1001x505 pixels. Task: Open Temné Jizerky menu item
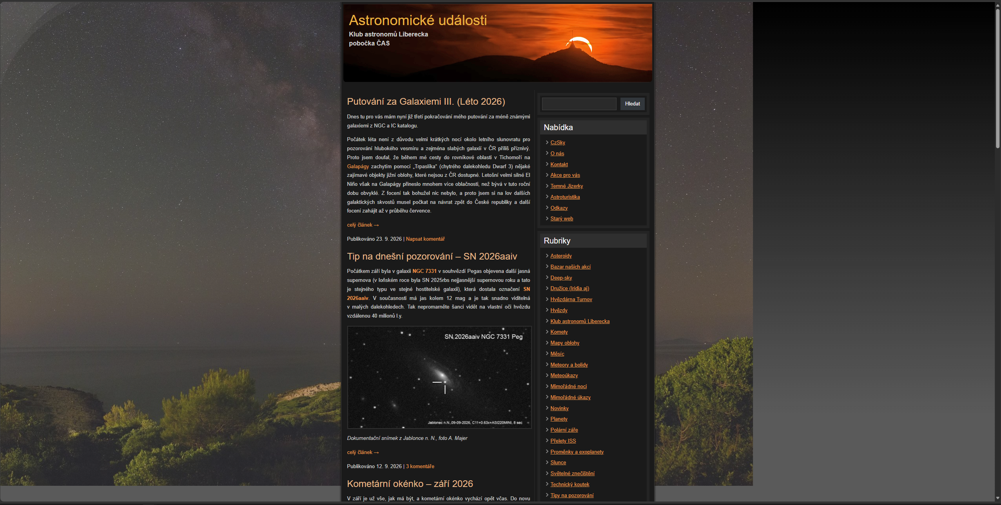(x=567, y=186)
